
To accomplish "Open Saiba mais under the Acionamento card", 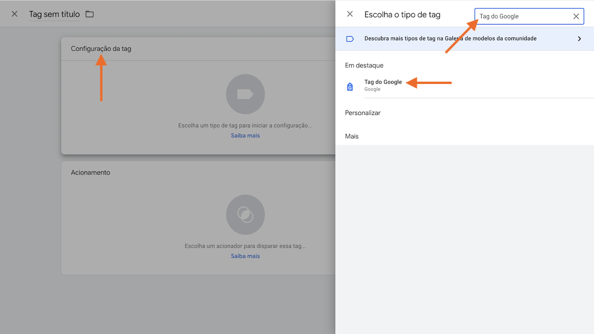I will click(x=245, y=256).
